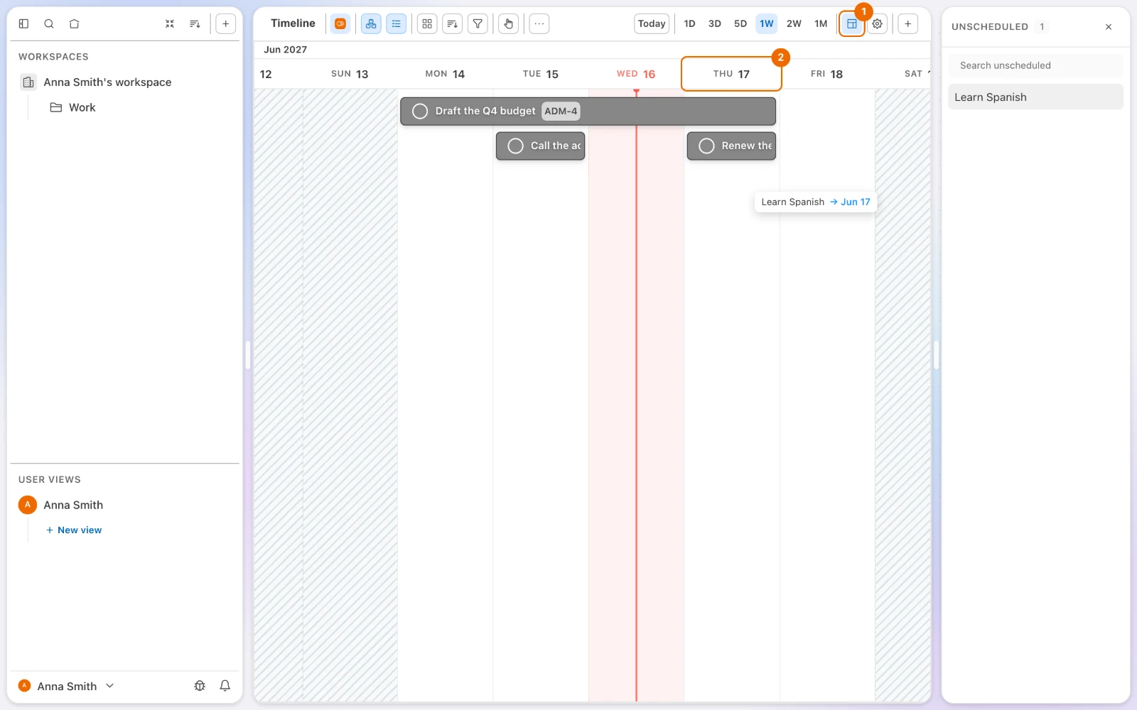
Task: Toggle the unscheduled panel layout button
Action: pos(851,23)
